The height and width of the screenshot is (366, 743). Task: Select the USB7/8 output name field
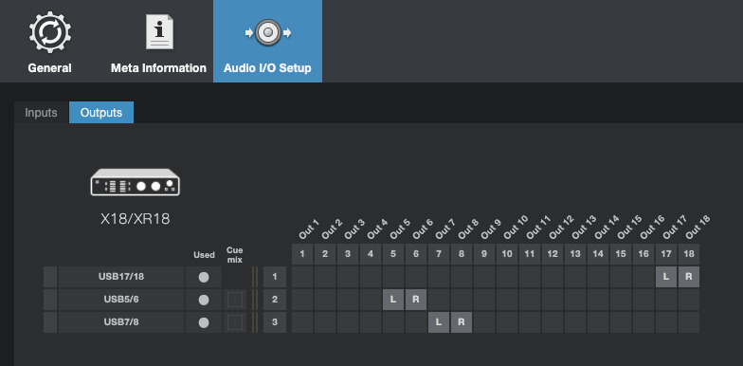pyautogui.click(x=121, y=322)
